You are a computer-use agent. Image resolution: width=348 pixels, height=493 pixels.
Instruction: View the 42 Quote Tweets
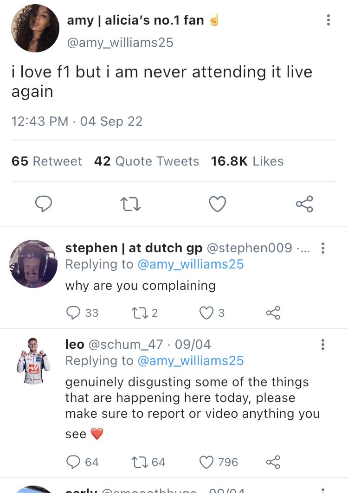pos(146,161)
